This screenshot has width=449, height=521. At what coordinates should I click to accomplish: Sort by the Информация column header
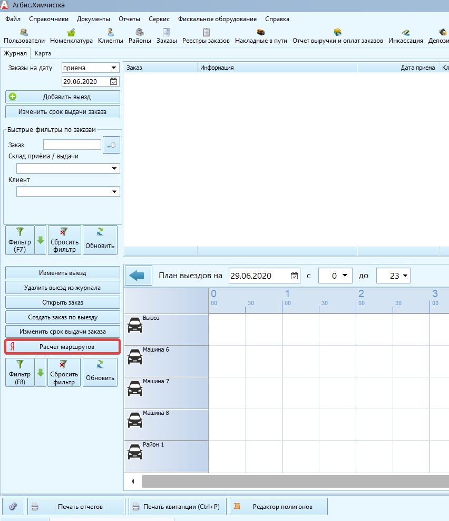(x=278, y=68)
